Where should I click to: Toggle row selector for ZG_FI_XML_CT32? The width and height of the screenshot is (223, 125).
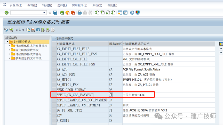(x=54, y=110)
